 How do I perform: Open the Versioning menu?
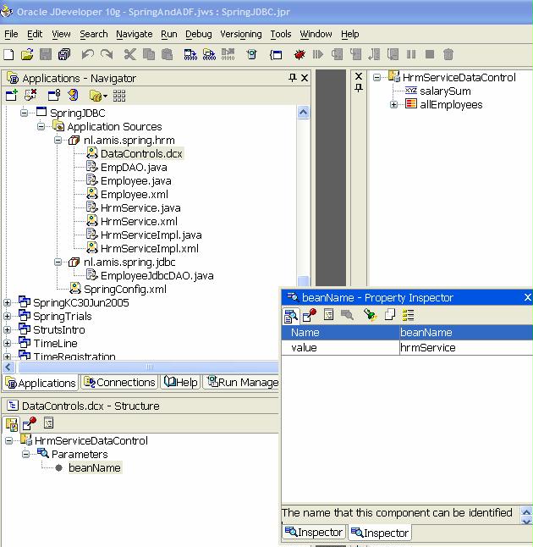click(x=240, y=34)
